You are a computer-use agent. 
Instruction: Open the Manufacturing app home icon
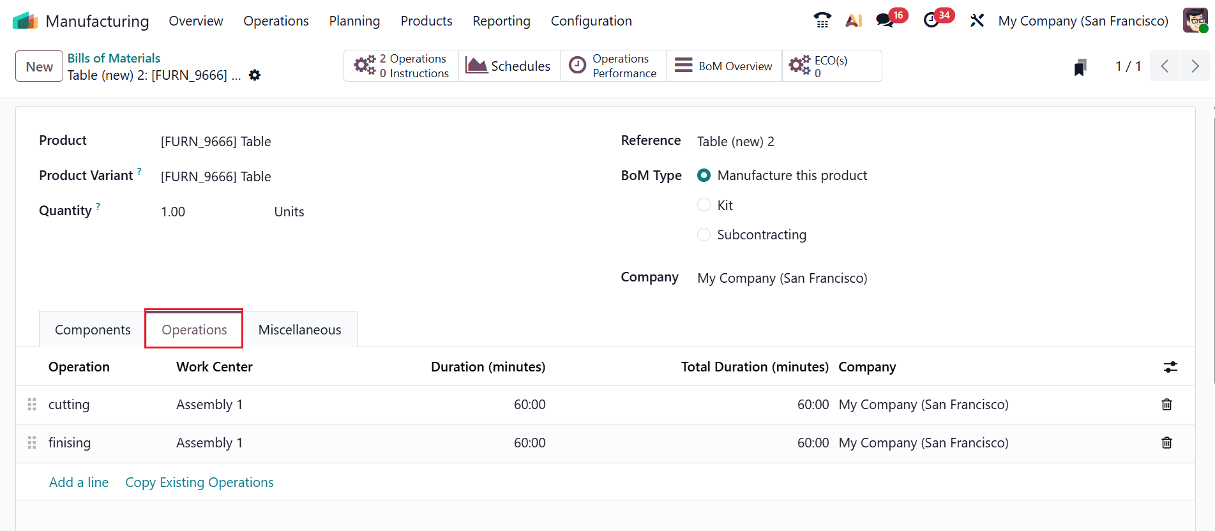(26, 21)
